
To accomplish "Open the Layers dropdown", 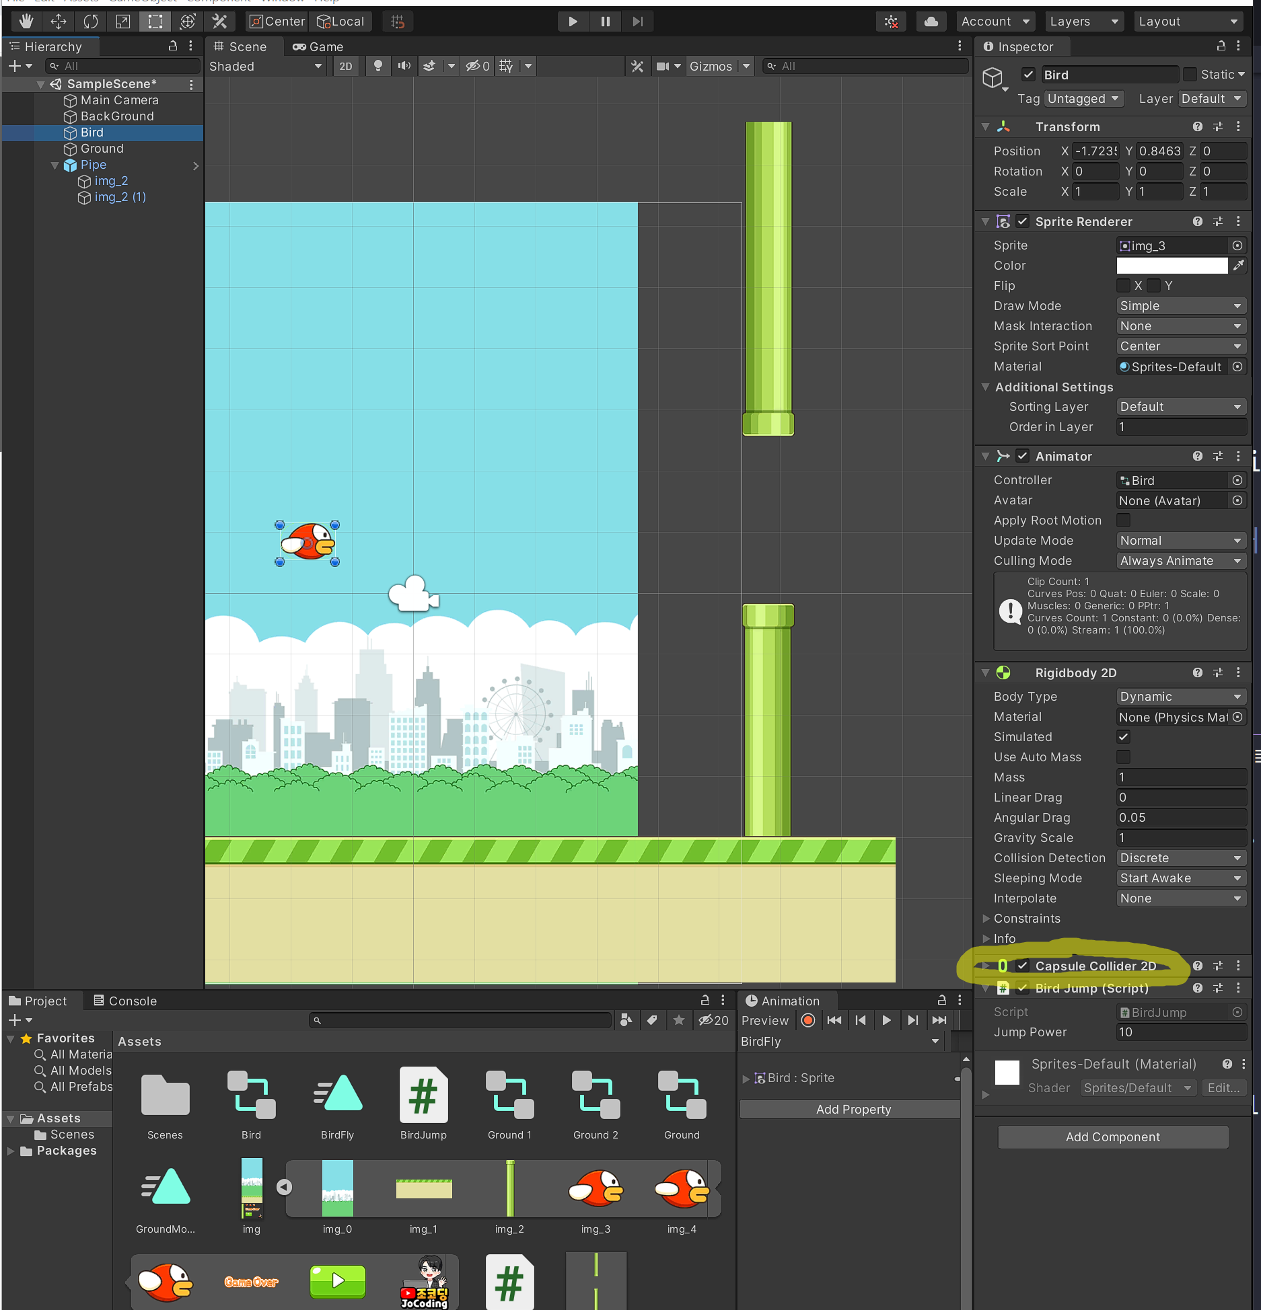I will [1083, 22].
